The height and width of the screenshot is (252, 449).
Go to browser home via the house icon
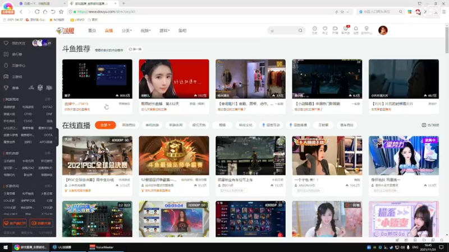pos(45,12)
